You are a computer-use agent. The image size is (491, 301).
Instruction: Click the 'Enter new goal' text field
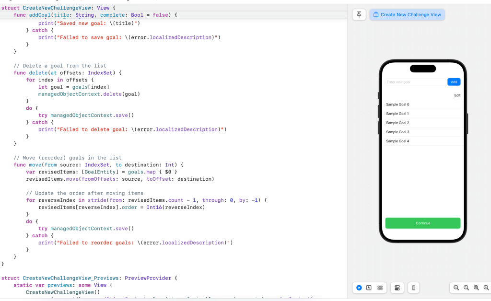(x=415, y=82)
